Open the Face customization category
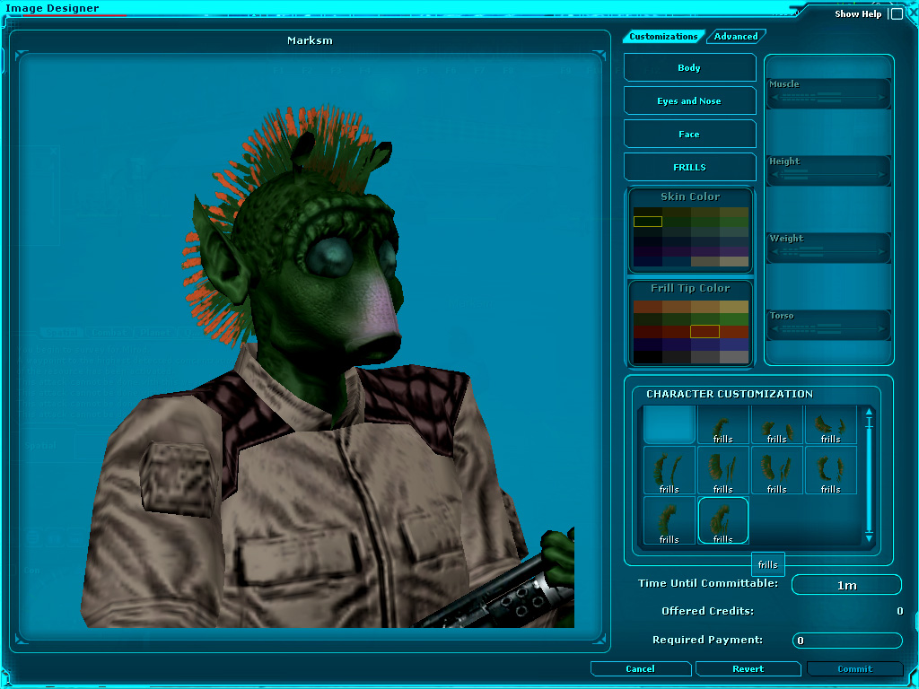Image resolution: width=919 pixels, height=689 pixels. [689, 135]
